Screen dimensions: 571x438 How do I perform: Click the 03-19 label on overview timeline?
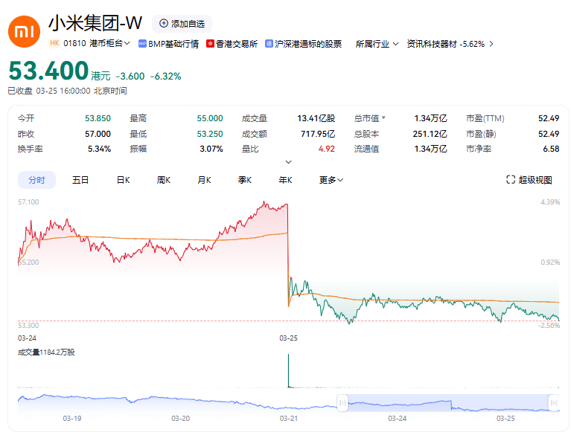pos(72,419)
